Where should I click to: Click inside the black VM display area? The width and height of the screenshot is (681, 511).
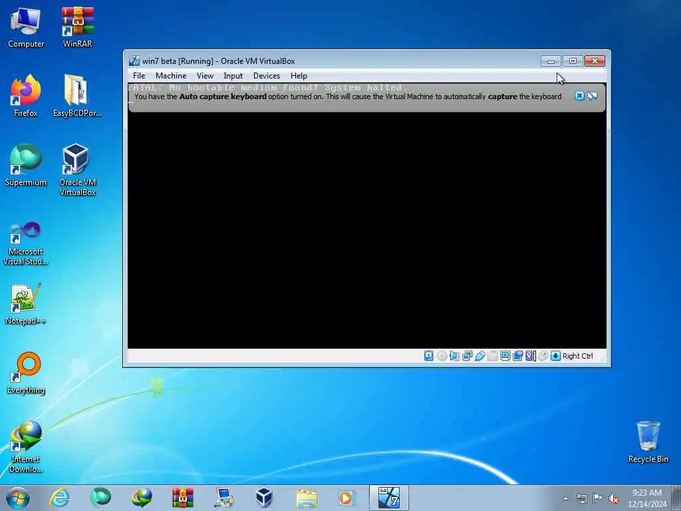point(367,230)
